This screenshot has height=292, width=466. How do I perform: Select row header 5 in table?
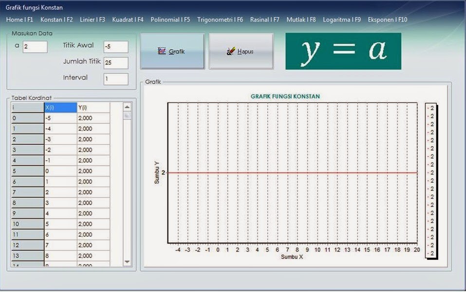click(28, 171)
